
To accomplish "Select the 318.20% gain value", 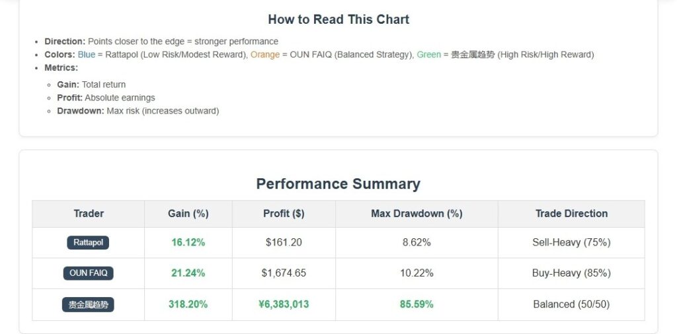I will [x=188, y=304].
